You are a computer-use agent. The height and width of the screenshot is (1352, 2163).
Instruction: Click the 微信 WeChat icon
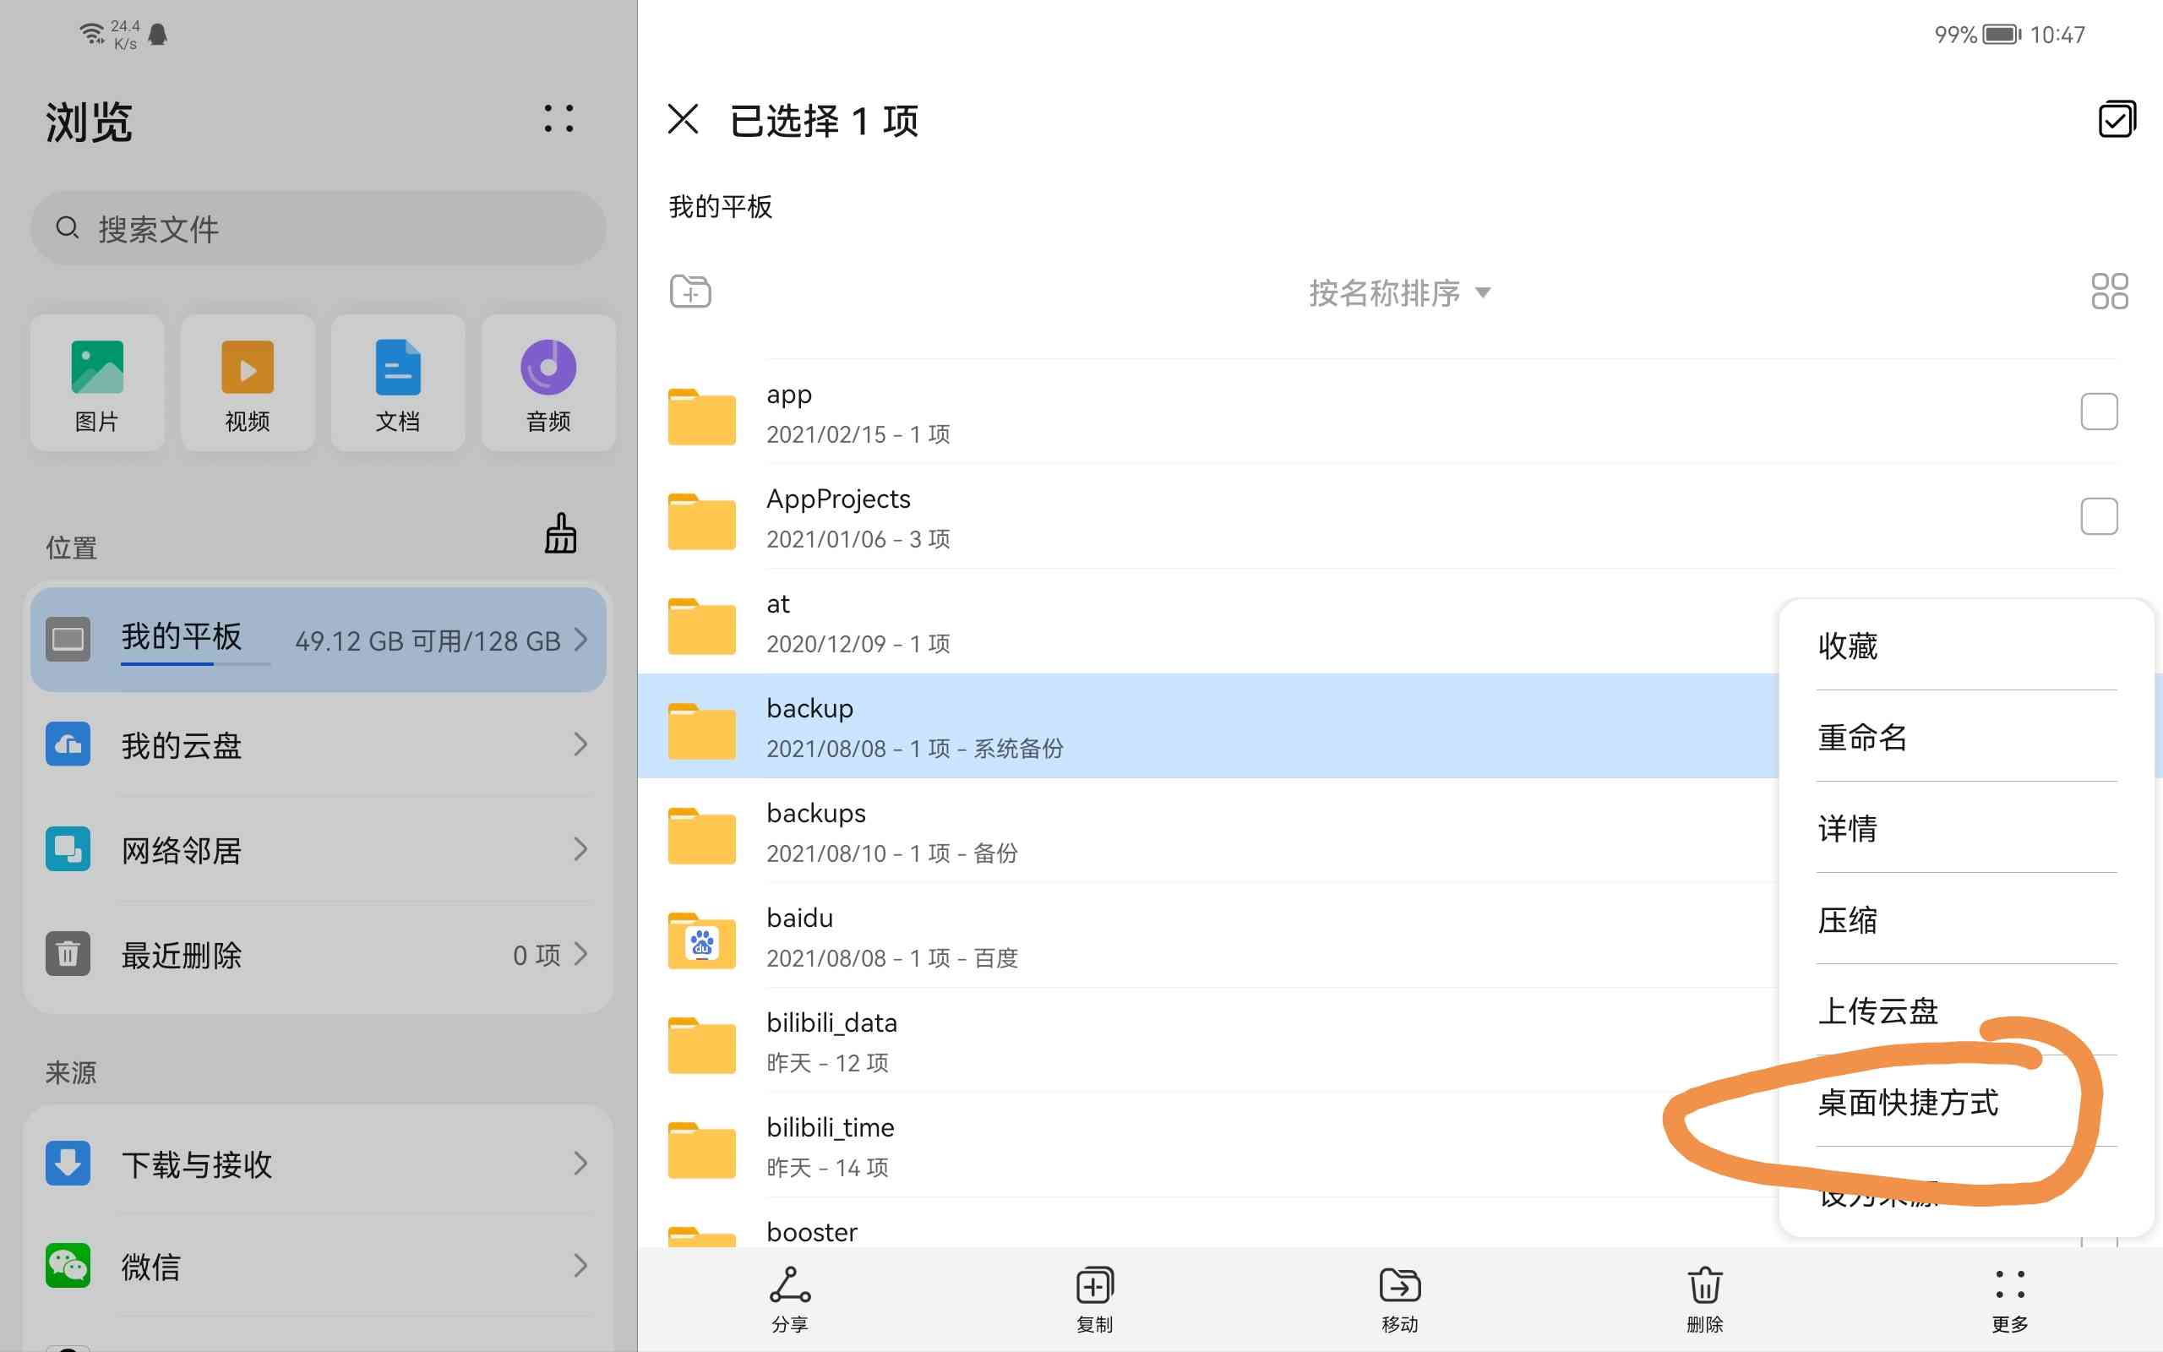(x=68, y=1265)
